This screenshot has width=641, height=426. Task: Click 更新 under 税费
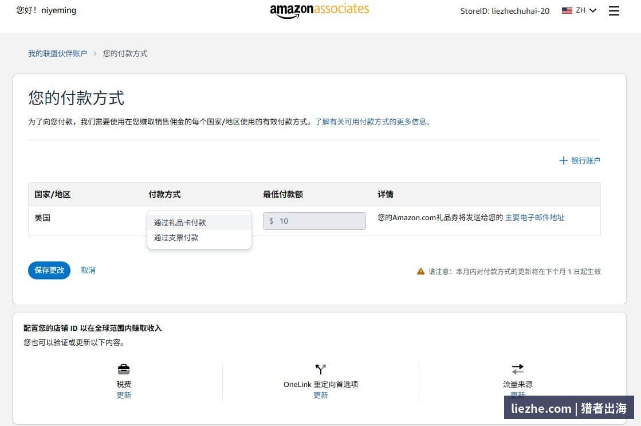tap(124, 395)
